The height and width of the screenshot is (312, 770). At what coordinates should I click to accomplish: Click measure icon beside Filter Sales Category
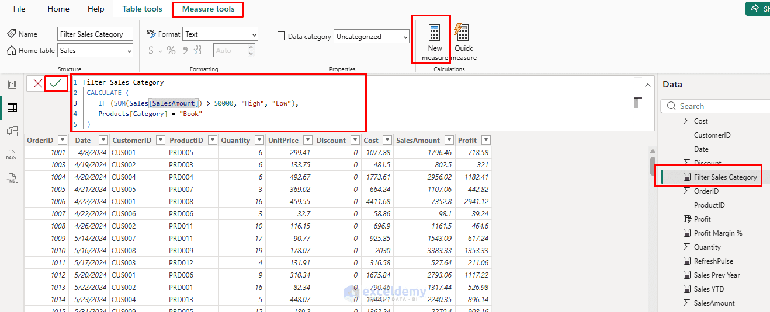[x=687, y=177]
